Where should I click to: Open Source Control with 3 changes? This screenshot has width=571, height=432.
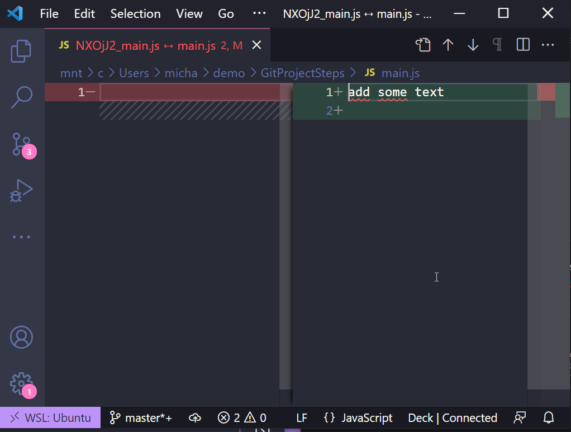[22, 144]
